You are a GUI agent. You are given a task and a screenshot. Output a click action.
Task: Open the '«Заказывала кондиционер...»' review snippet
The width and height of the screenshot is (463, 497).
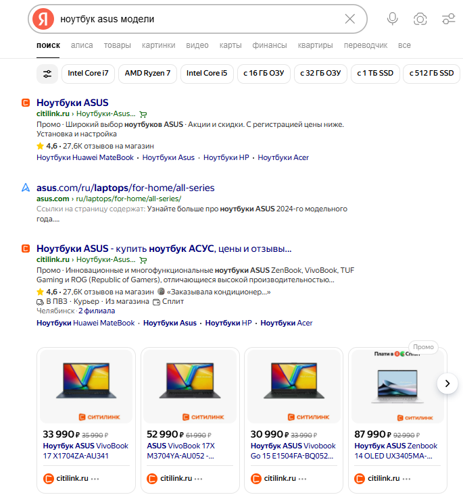218,292
